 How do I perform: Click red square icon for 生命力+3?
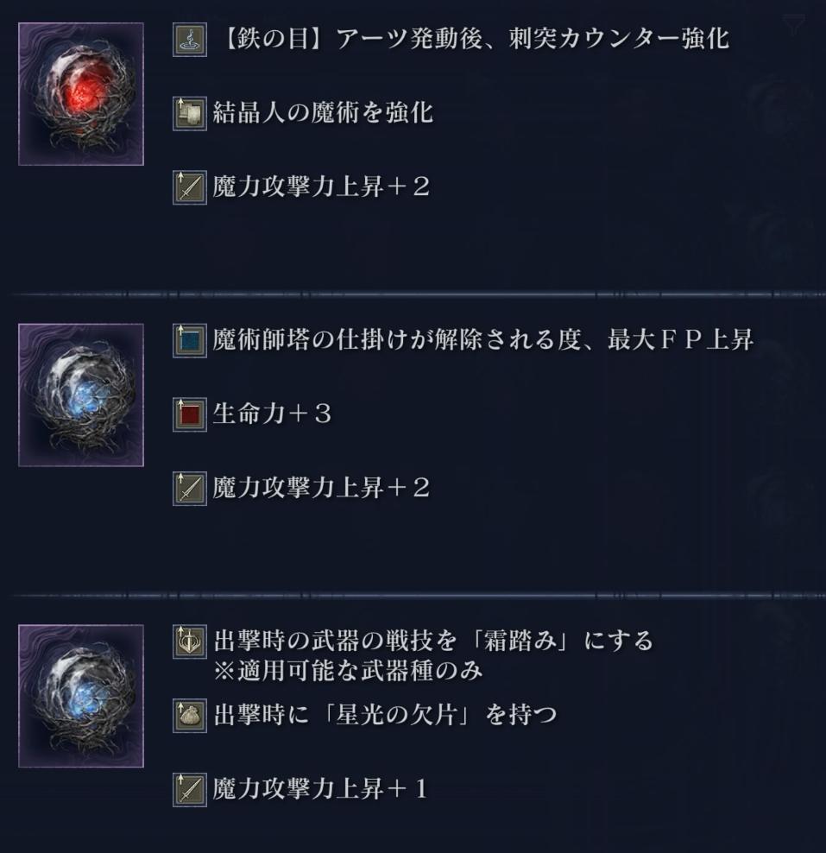[190, 414]
